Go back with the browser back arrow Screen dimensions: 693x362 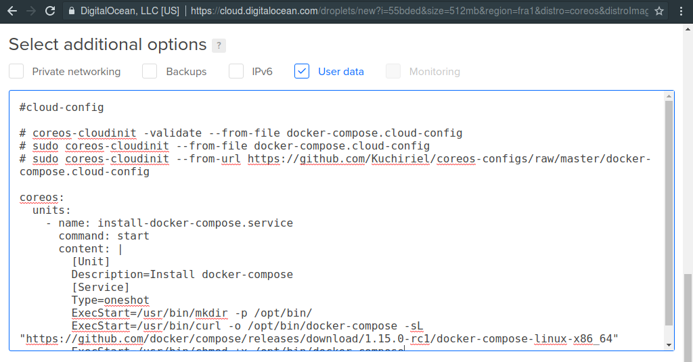(x=12, y=11)
